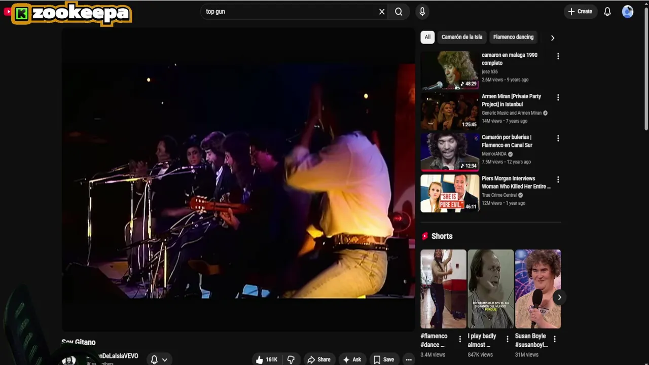Screen dimensions: 649x365
Task: Open 'camaron en malaga 1990 completo' thumbnail
Action: [450, 69]
